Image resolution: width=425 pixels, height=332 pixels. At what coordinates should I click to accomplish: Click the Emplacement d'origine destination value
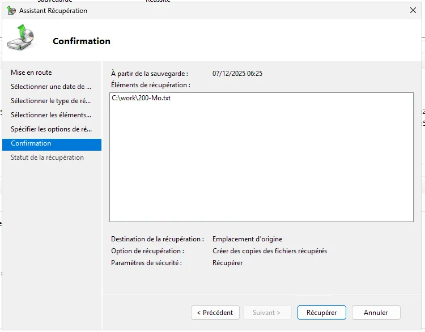(247, 239)
